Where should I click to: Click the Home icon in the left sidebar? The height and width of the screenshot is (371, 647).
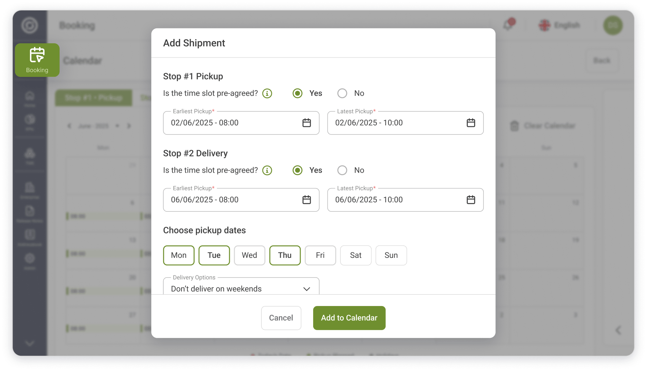pos(30,97)
